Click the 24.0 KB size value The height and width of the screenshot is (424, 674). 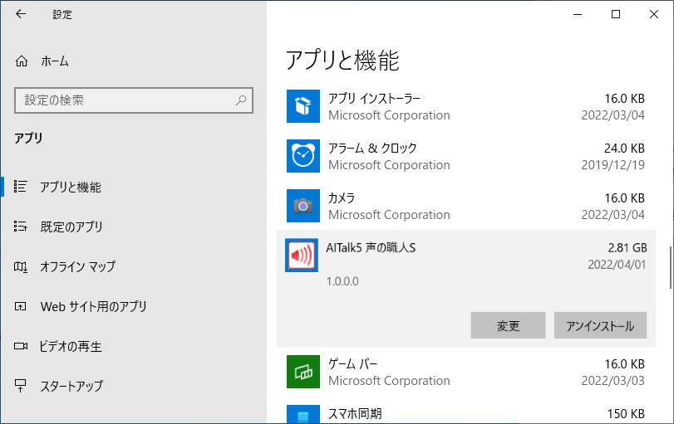pos(624,148)
